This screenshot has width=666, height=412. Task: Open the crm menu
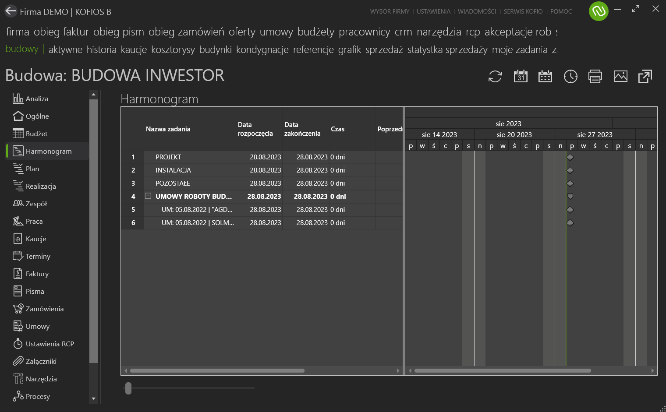(x=404, y=32)
